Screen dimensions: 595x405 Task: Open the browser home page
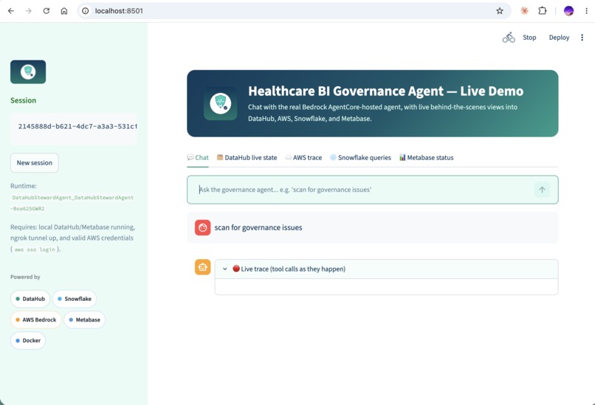point(64,11)
